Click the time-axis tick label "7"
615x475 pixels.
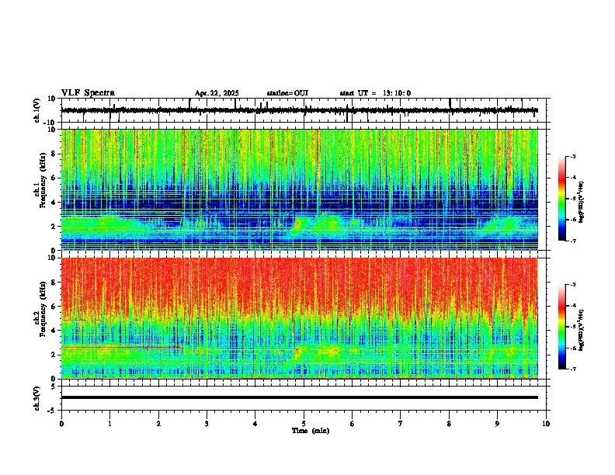[401, 424]
